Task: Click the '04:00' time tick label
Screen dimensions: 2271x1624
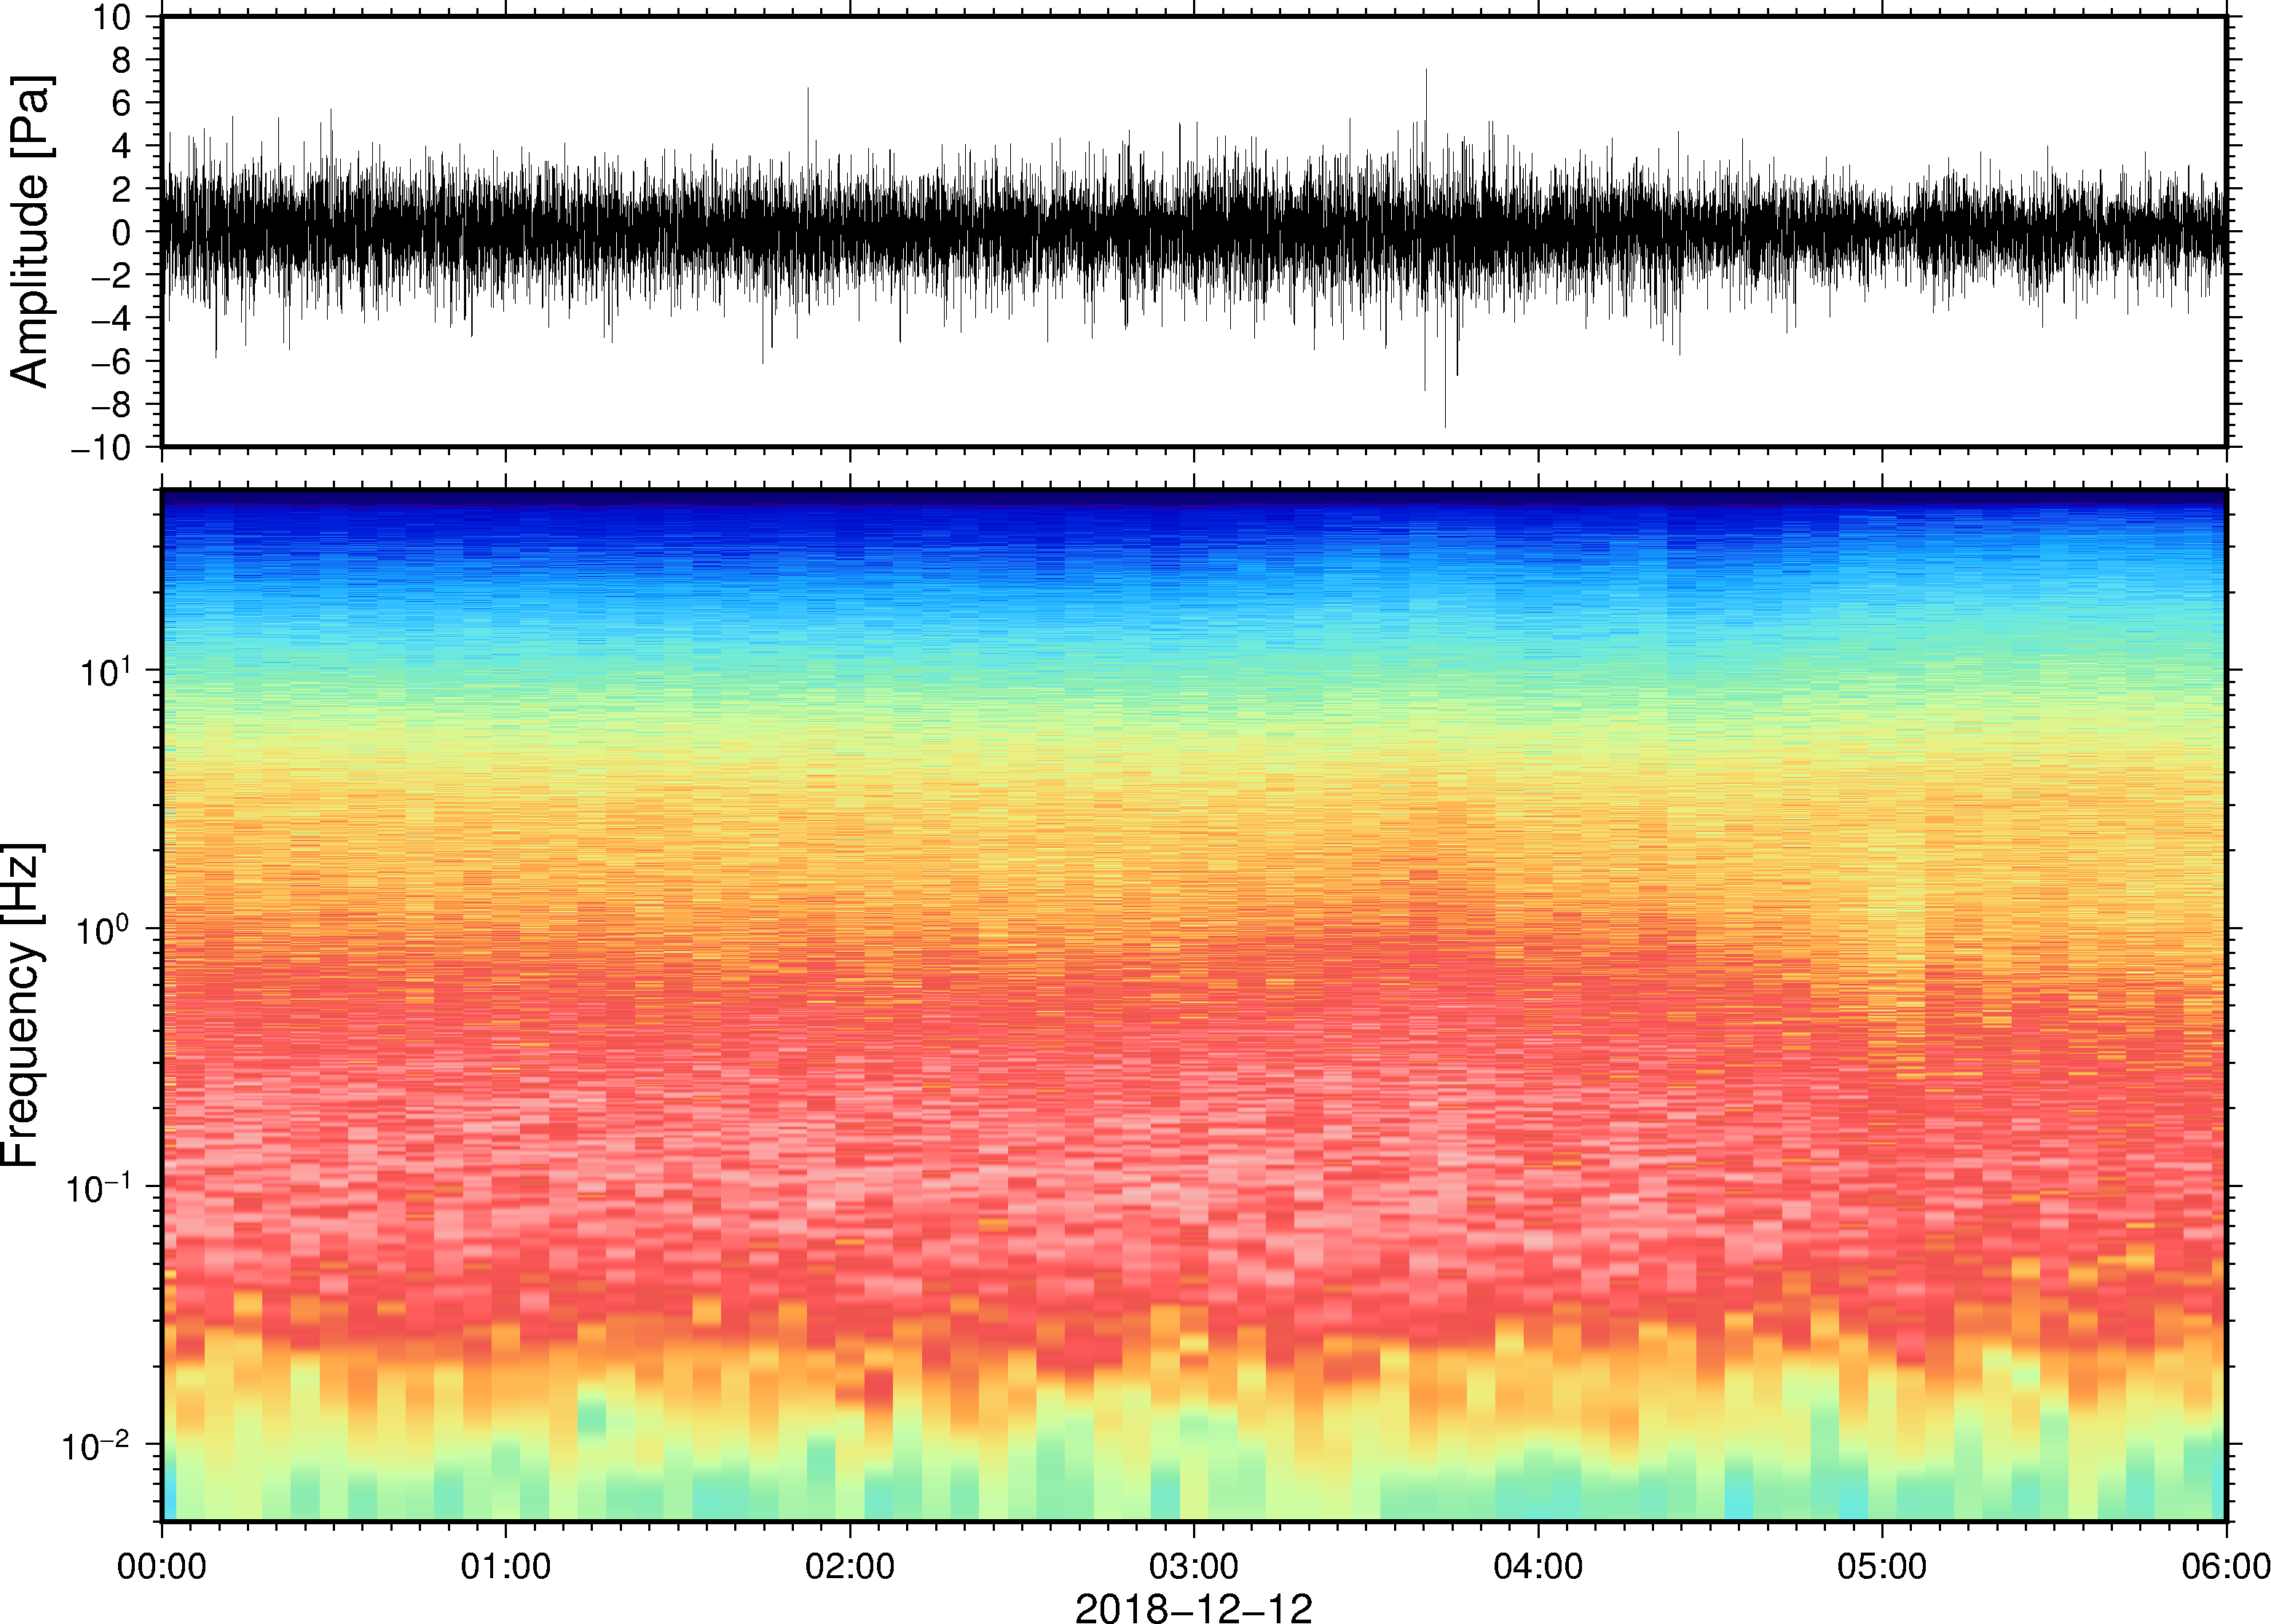Action: click(x=1538, y=1566)
